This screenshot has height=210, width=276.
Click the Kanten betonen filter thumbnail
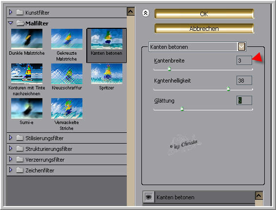coord(107,39)
